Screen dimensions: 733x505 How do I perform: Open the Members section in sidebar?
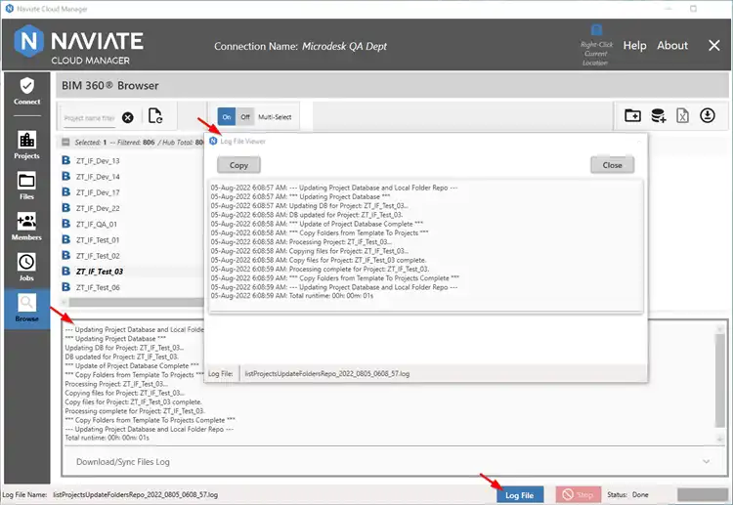pyautogui.click(x=26, y=227)
